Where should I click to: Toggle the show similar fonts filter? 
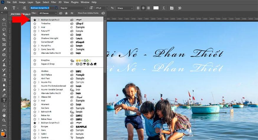click(x=72, y=13)
